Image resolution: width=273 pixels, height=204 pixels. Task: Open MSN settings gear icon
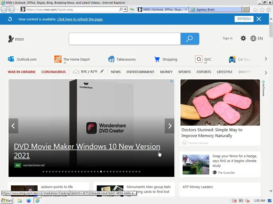(x=243, y=38)
